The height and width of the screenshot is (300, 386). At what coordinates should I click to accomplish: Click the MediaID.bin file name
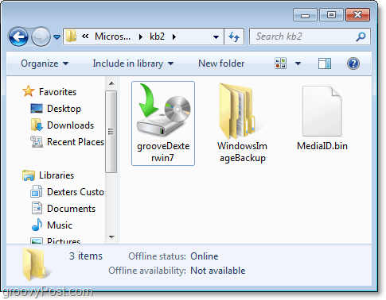point(322,146)
